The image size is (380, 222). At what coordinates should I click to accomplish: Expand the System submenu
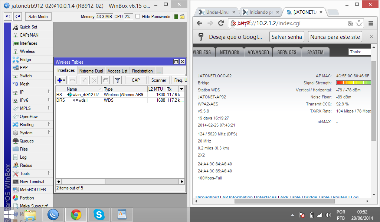[49, 132]
